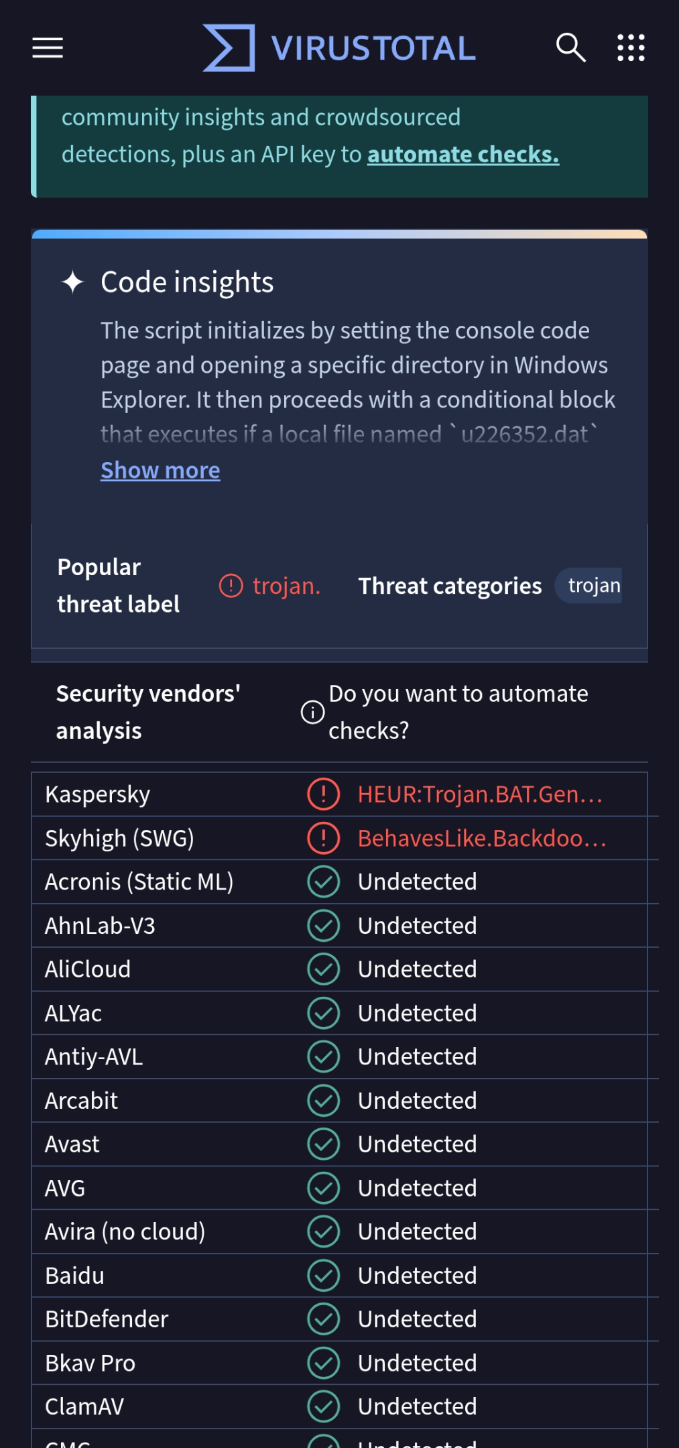Click the popular threat label trojan text
Viewport: 679px width, 1448px height.
coord(287,586)
